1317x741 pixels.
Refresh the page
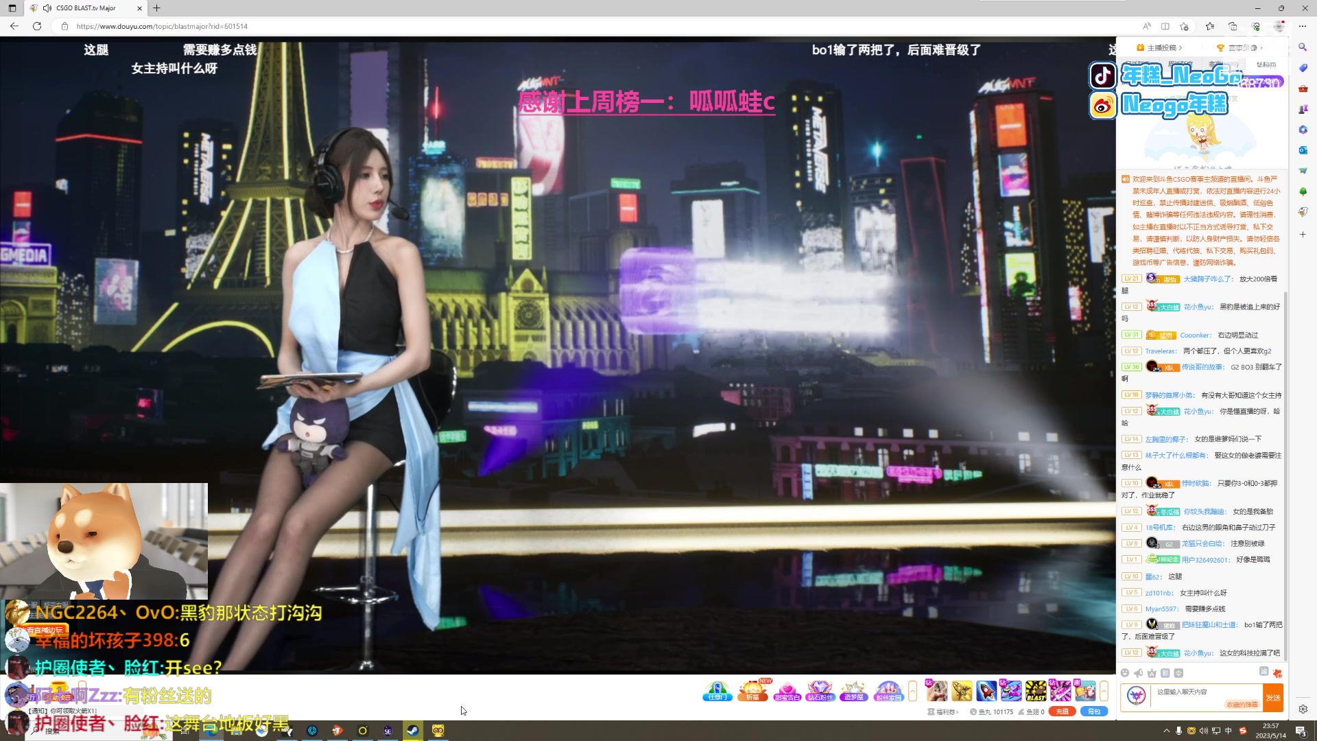pyautogui.click(x=37, y=26)
